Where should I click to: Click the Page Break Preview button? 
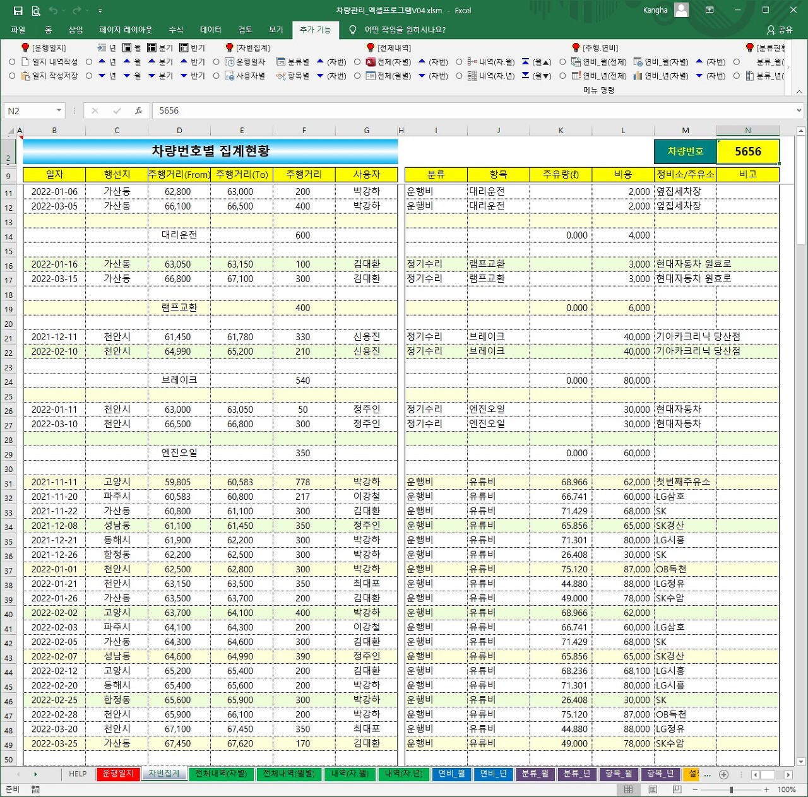click(x=677, y=789)
